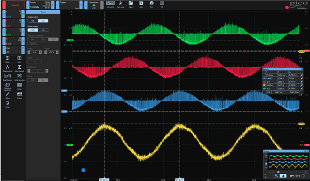Enter Full screen mode

pos(162,4)
